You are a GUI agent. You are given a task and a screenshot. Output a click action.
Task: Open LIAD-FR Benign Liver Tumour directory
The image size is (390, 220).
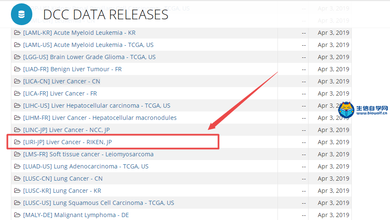pos(72,69)
